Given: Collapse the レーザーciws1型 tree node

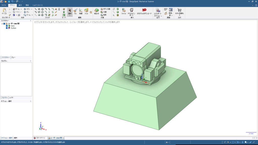Looking at the screenshot, I should click(x=2, y=24).
